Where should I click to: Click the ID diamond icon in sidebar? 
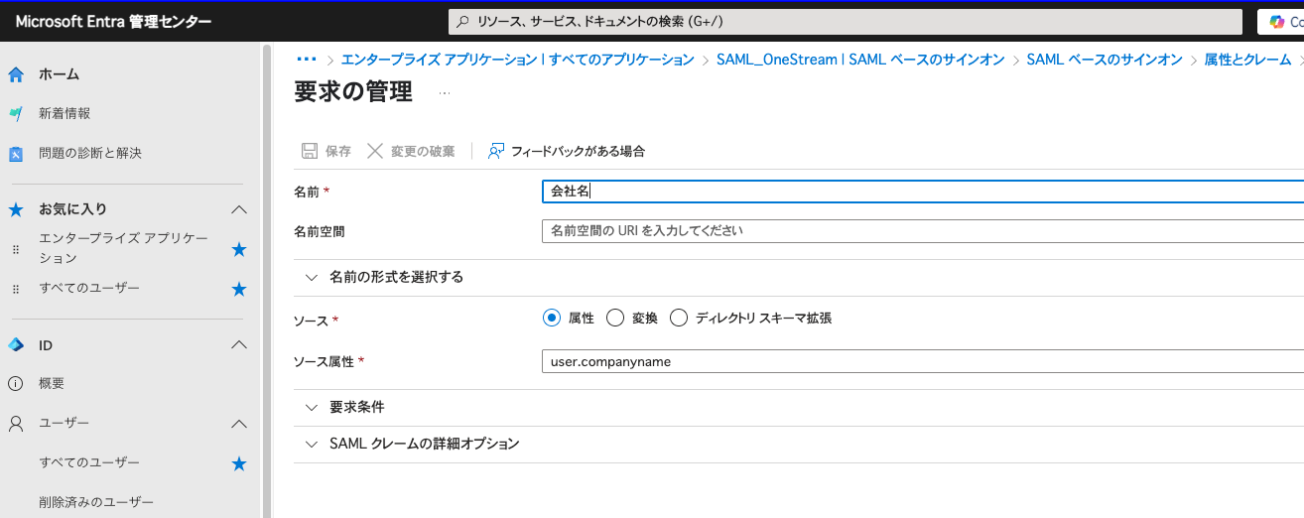click(16, 345)
